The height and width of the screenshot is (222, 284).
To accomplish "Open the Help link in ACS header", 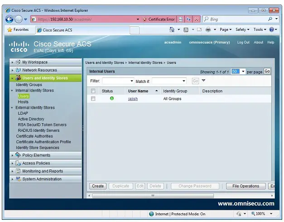I will pos(270,42).
